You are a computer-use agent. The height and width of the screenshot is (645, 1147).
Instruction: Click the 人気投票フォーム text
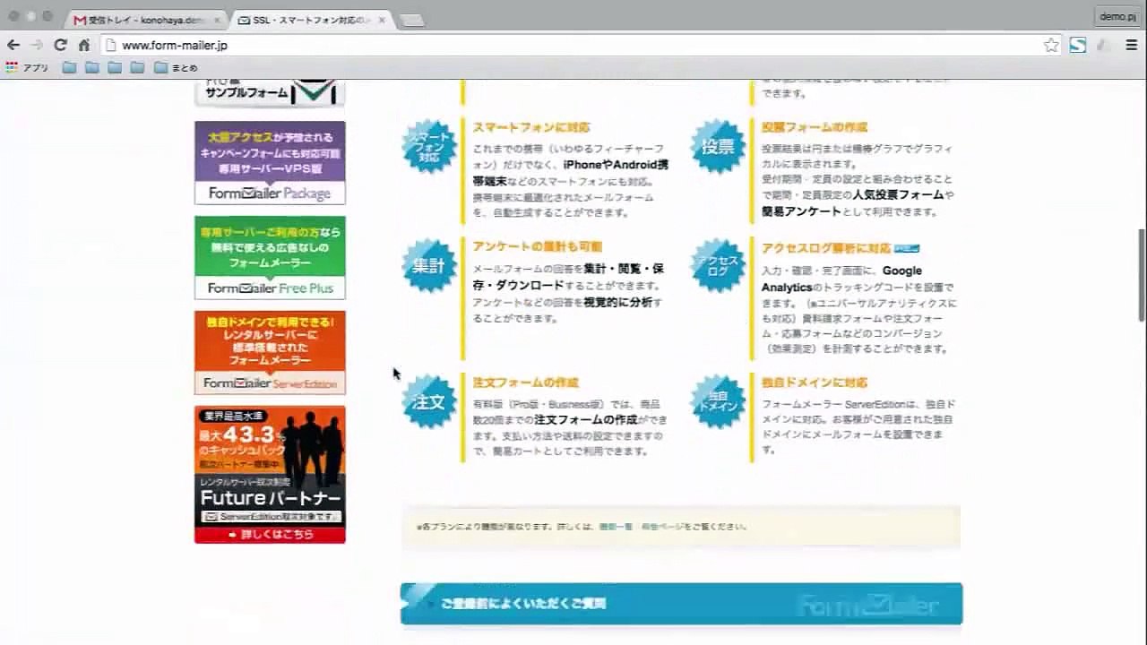897,194
